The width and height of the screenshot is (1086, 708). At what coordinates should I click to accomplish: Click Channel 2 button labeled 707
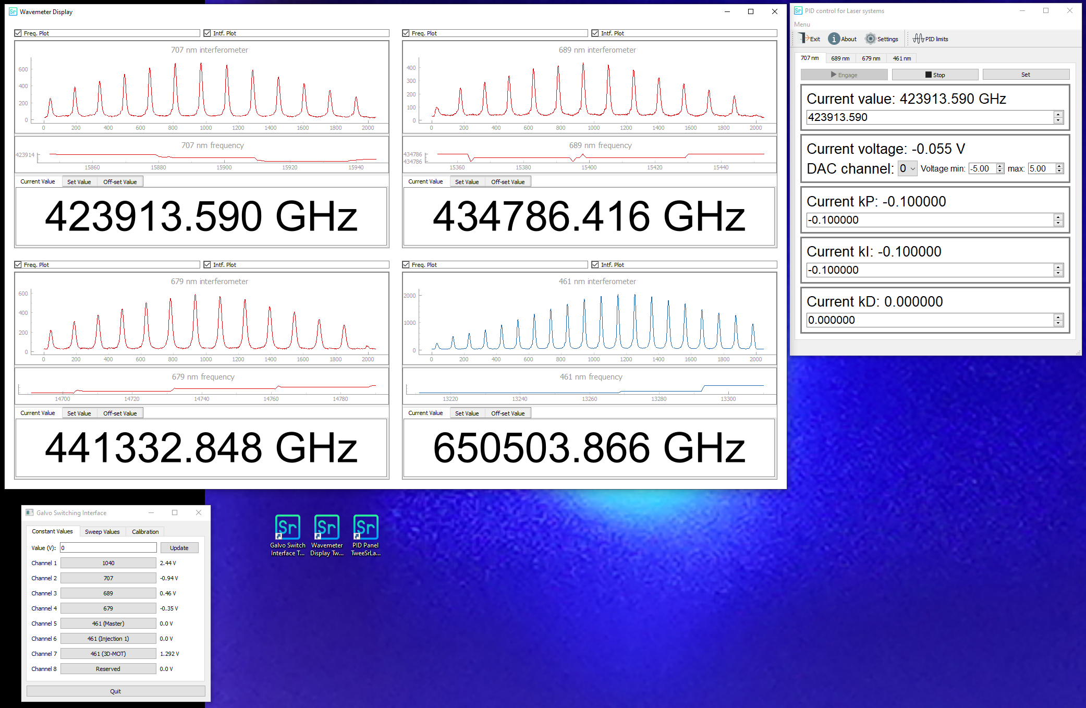[108, 578]
